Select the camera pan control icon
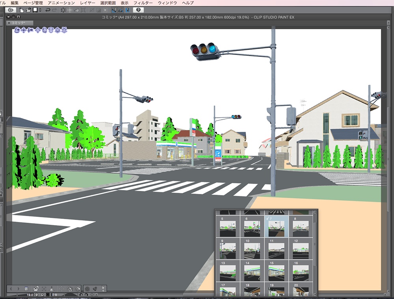 24,30
